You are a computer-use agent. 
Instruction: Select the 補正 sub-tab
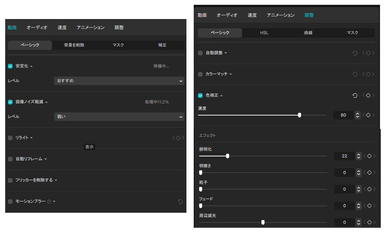(x=162, y=45)
